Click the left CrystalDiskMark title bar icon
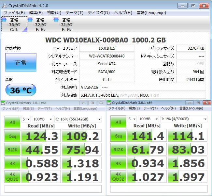 (3, 103)
